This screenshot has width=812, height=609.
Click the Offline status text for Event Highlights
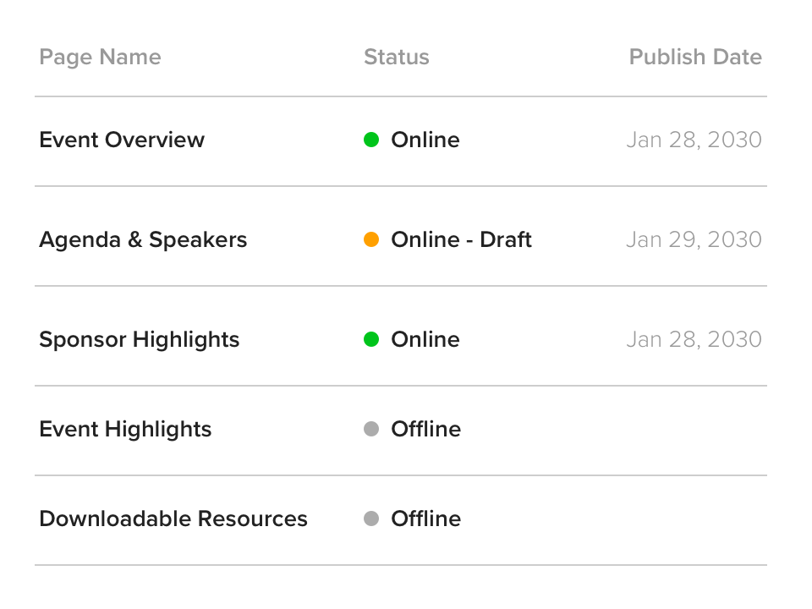point(425,429)
